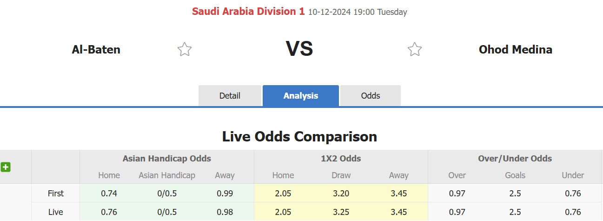This screenshot has width=603, height=221.
Task: Click Live row Over odds 0.97
Action: click(457, 212)
